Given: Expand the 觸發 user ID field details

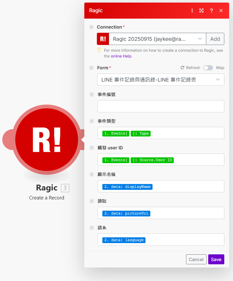Looking at the screenshot, I should (92, 148).
